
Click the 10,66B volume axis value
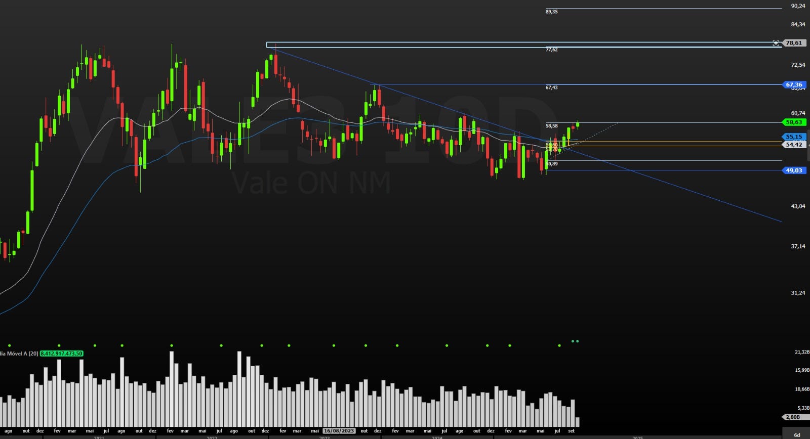[802, 389]
